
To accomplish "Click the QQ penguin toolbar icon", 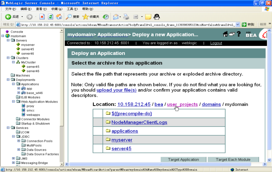I will pos(157,17).
